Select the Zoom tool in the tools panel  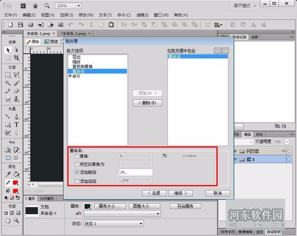[x=17, y=220]
